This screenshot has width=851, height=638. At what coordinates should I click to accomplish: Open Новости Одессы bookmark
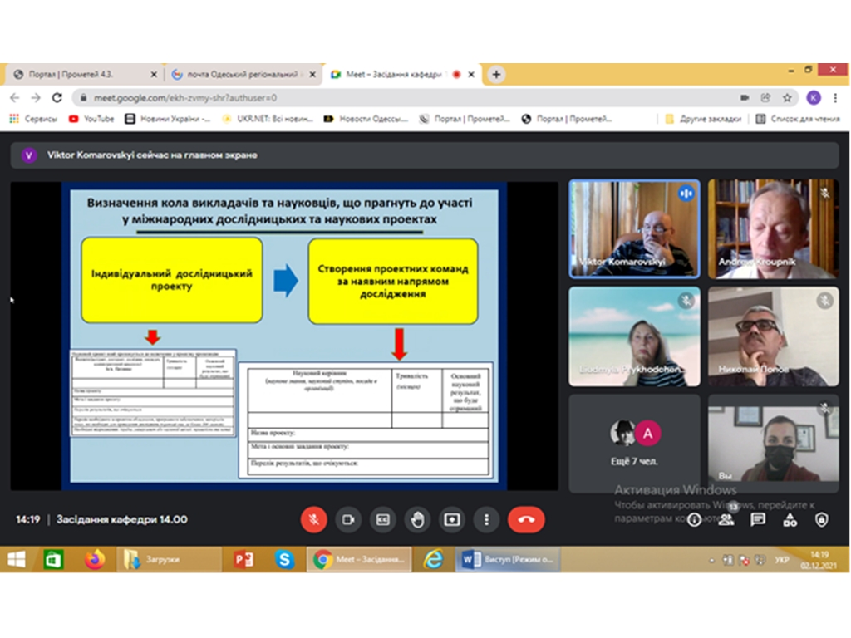tap(366, 119)
